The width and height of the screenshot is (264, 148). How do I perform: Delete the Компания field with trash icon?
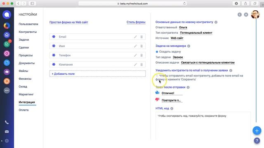141,65
